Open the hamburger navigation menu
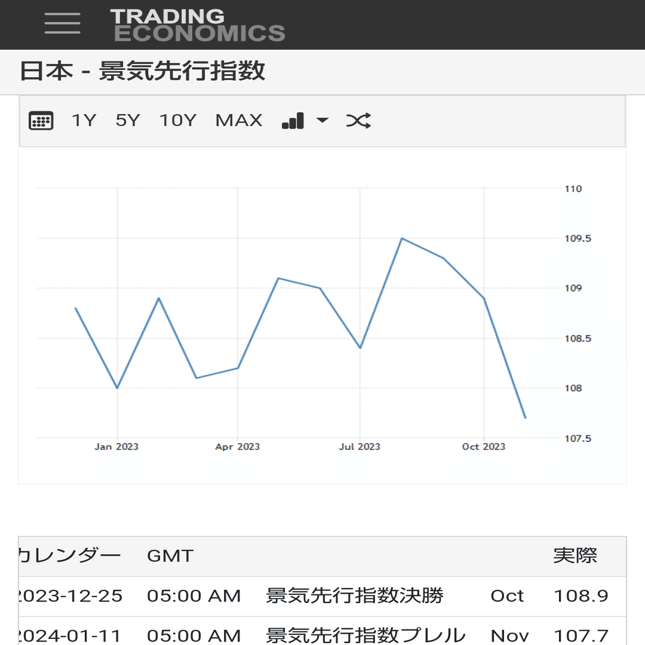 pos(62,23)
